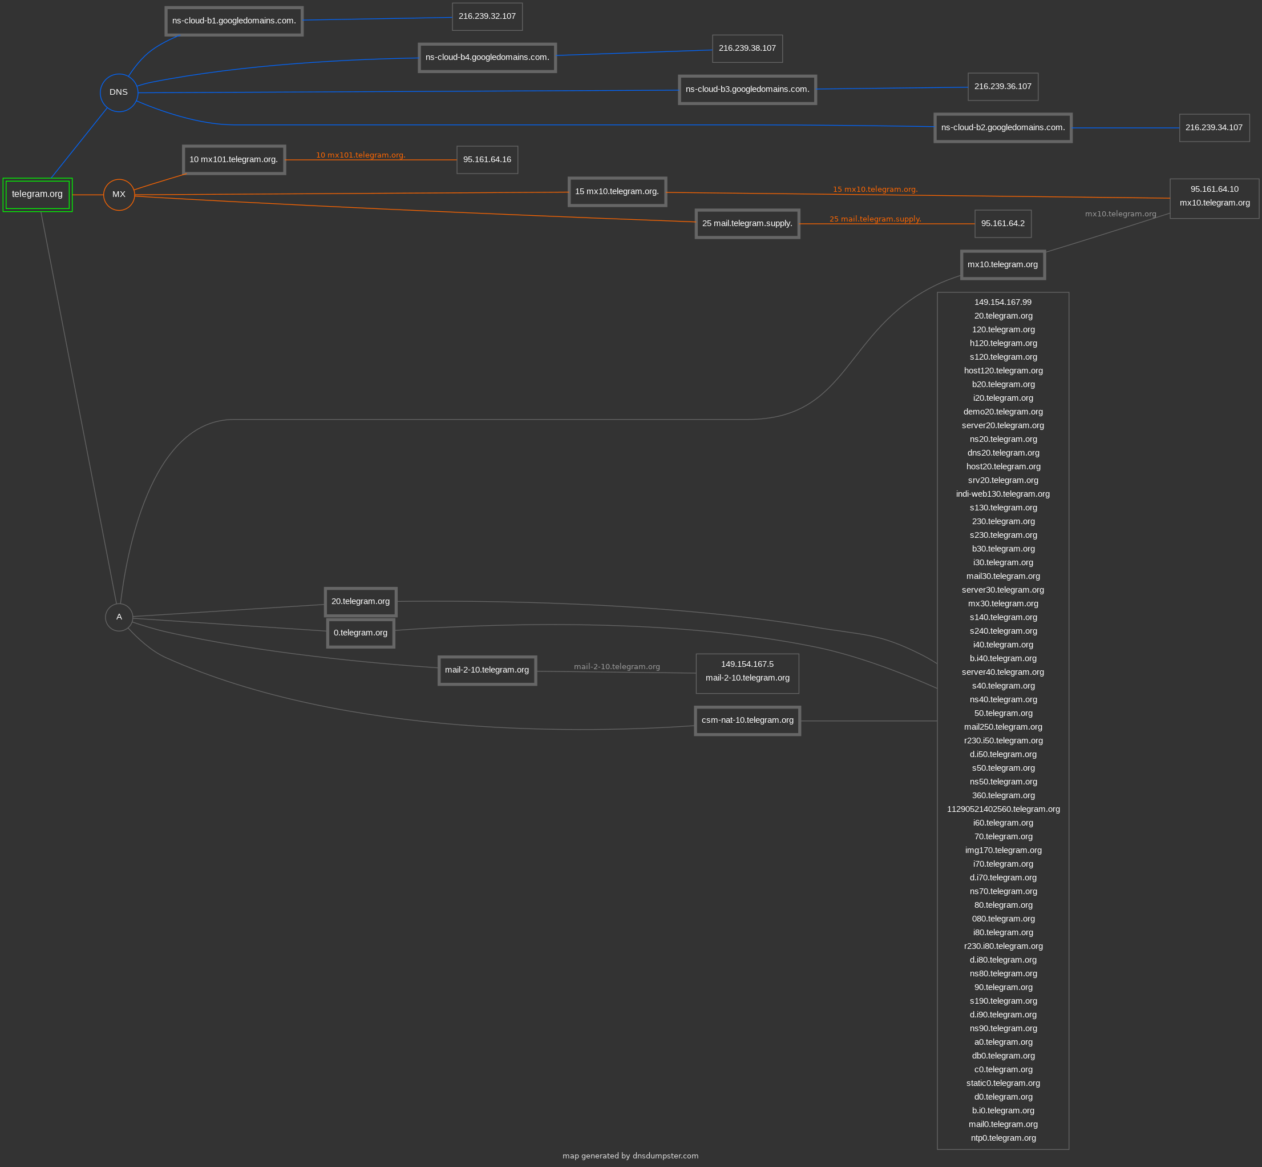Click the mail-2-10.telegram.org bold node

(487, 670)
